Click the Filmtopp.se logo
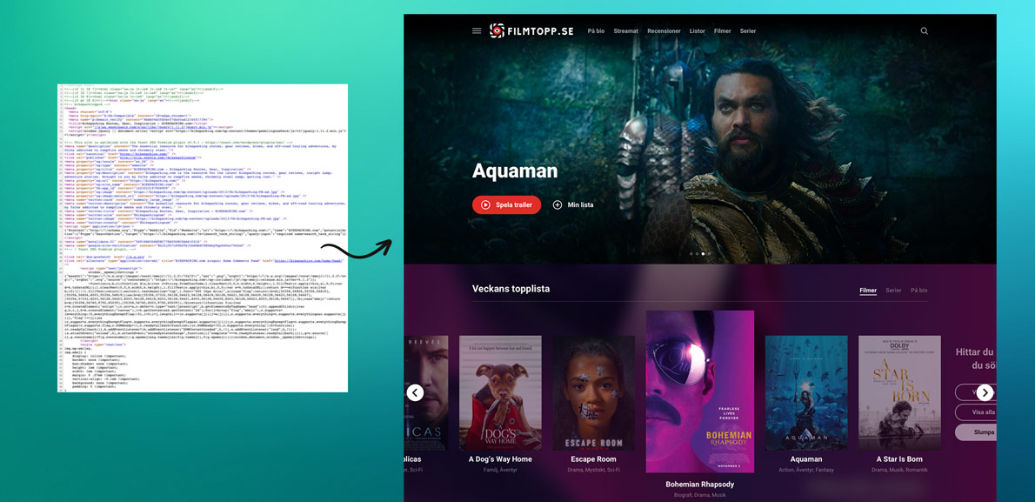The image size is (1035, 502). click(x=531, y=31)
